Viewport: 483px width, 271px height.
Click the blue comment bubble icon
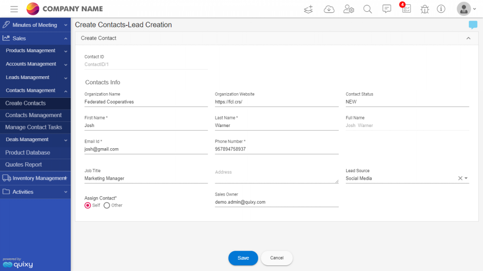473,24
